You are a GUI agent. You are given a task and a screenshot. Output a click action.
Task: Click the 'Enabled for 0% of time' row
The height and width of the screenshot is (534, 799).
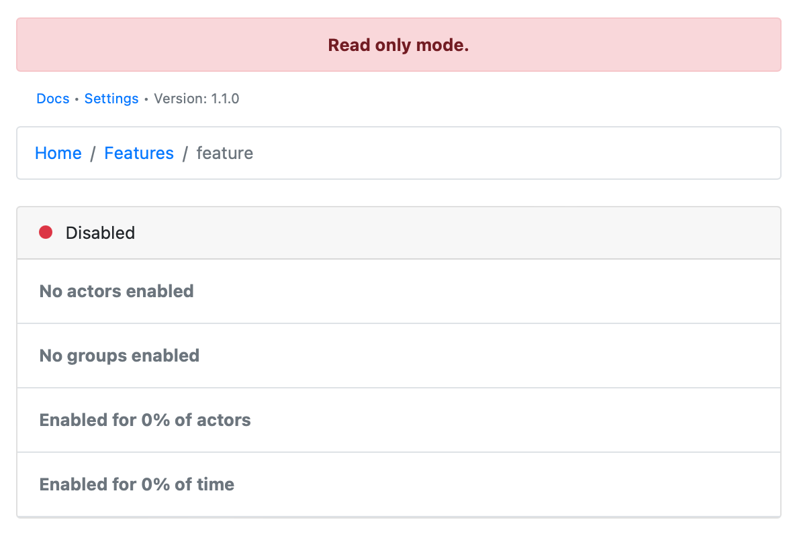pyautogui.click(x=137, y=484)
